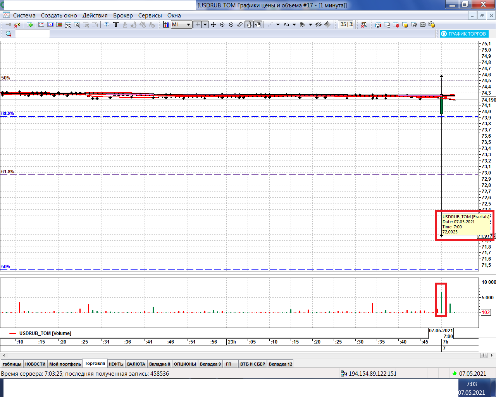Click the USDRUB_TOM [Volume] legend label
496x397 pixels.
(45, 333)
